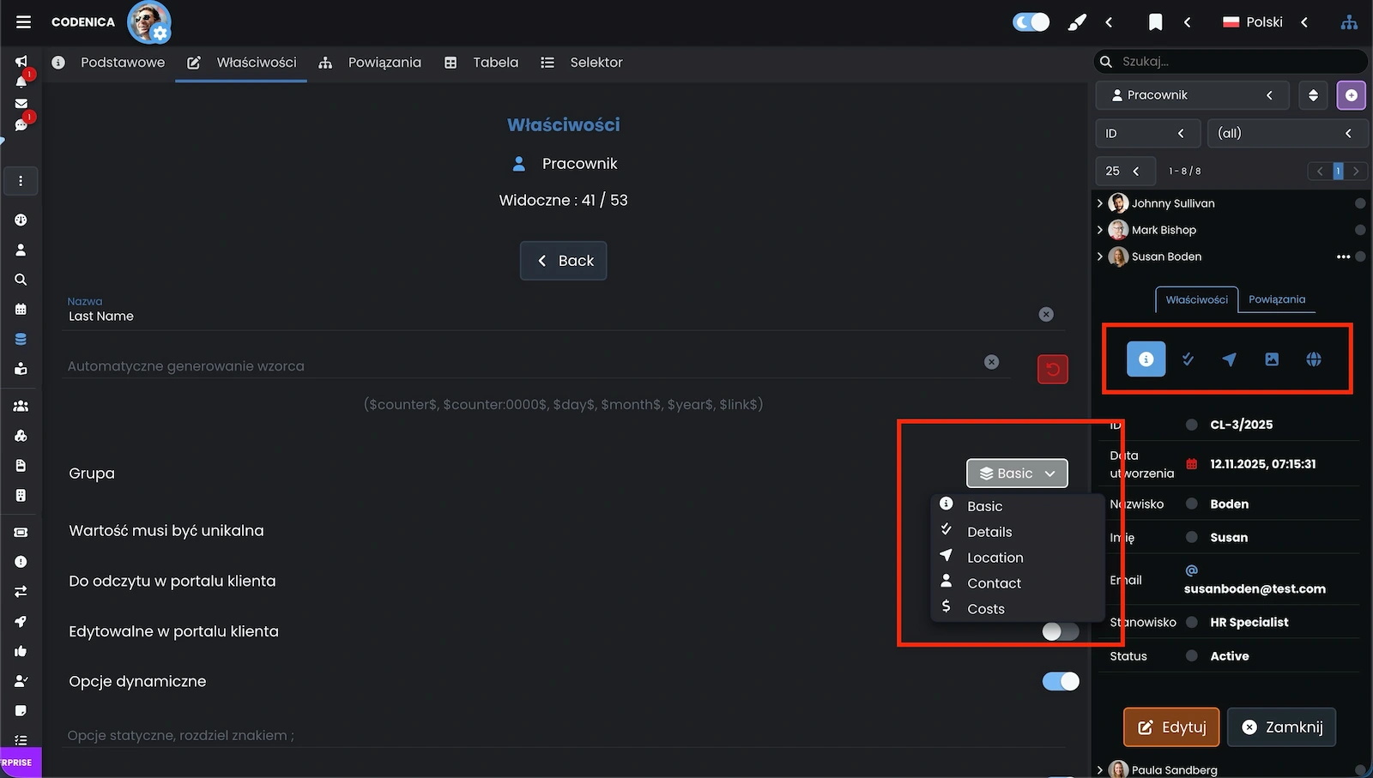This screenshot has width=1373, height=778.
Task: Enable Edytowalne w portalu klienta toggle
Action: pyautogui.click(x=1060, y=631)
